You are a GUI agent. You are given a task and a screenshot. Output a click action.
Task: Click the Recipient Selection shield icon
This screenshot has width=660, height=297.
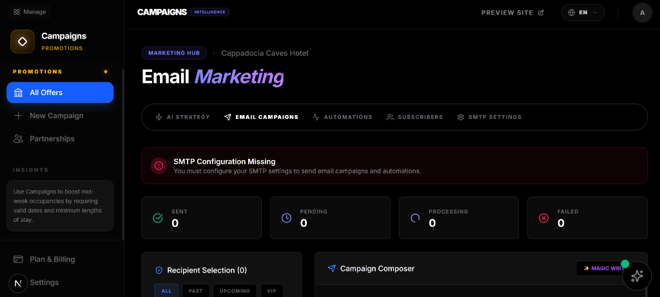click(159, 271)
